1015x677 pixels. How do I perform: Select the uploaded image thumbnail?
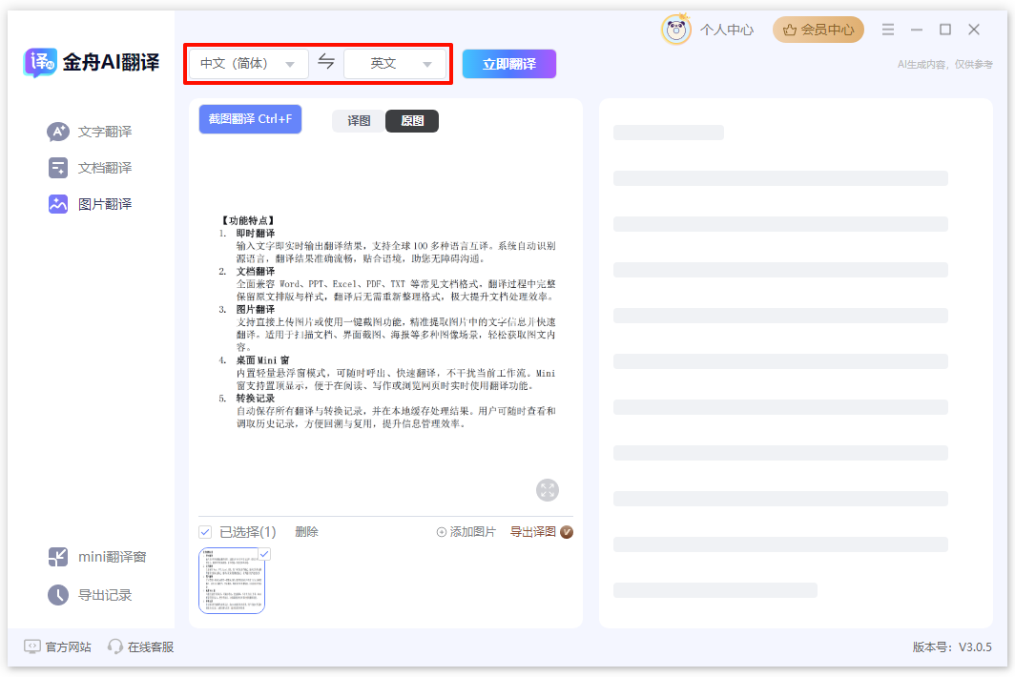click(x=232, y=581)
